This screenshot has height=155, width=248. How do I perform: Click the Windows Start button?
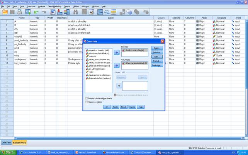[8, 152]
